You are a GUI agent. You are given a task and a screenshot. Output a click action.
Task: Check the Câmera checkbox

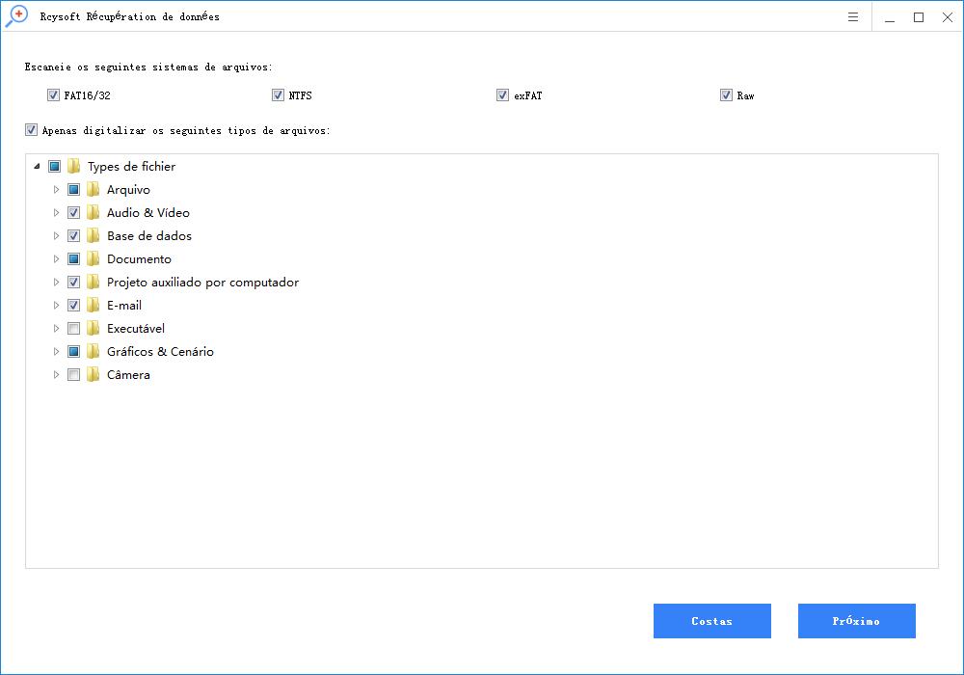coord(74,374)
